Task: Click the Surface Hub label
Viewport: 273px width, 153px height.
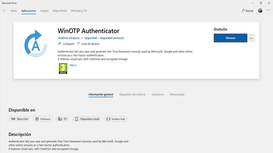Action: coord(118,119)
